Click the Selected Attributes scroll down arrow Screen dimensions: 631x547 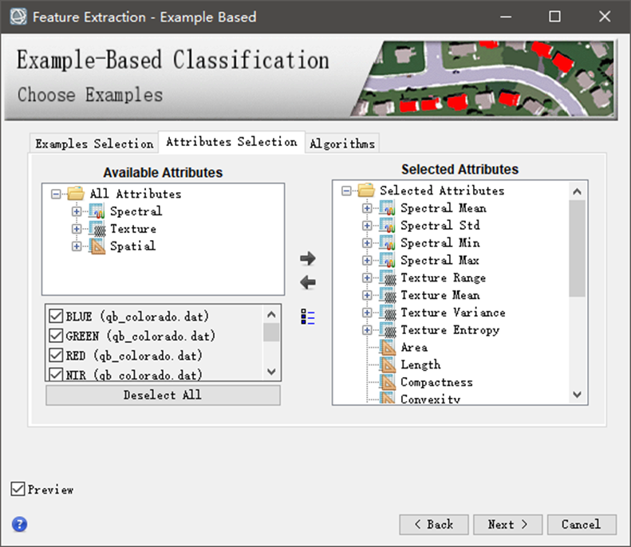click(577, 395)
